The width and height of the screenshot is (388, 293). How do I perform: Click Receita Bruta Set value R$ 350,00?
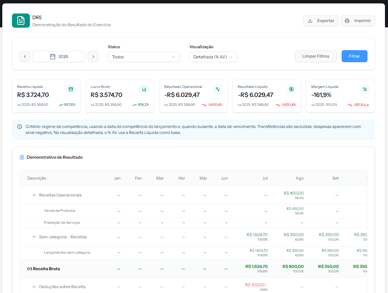coord(328,266)
